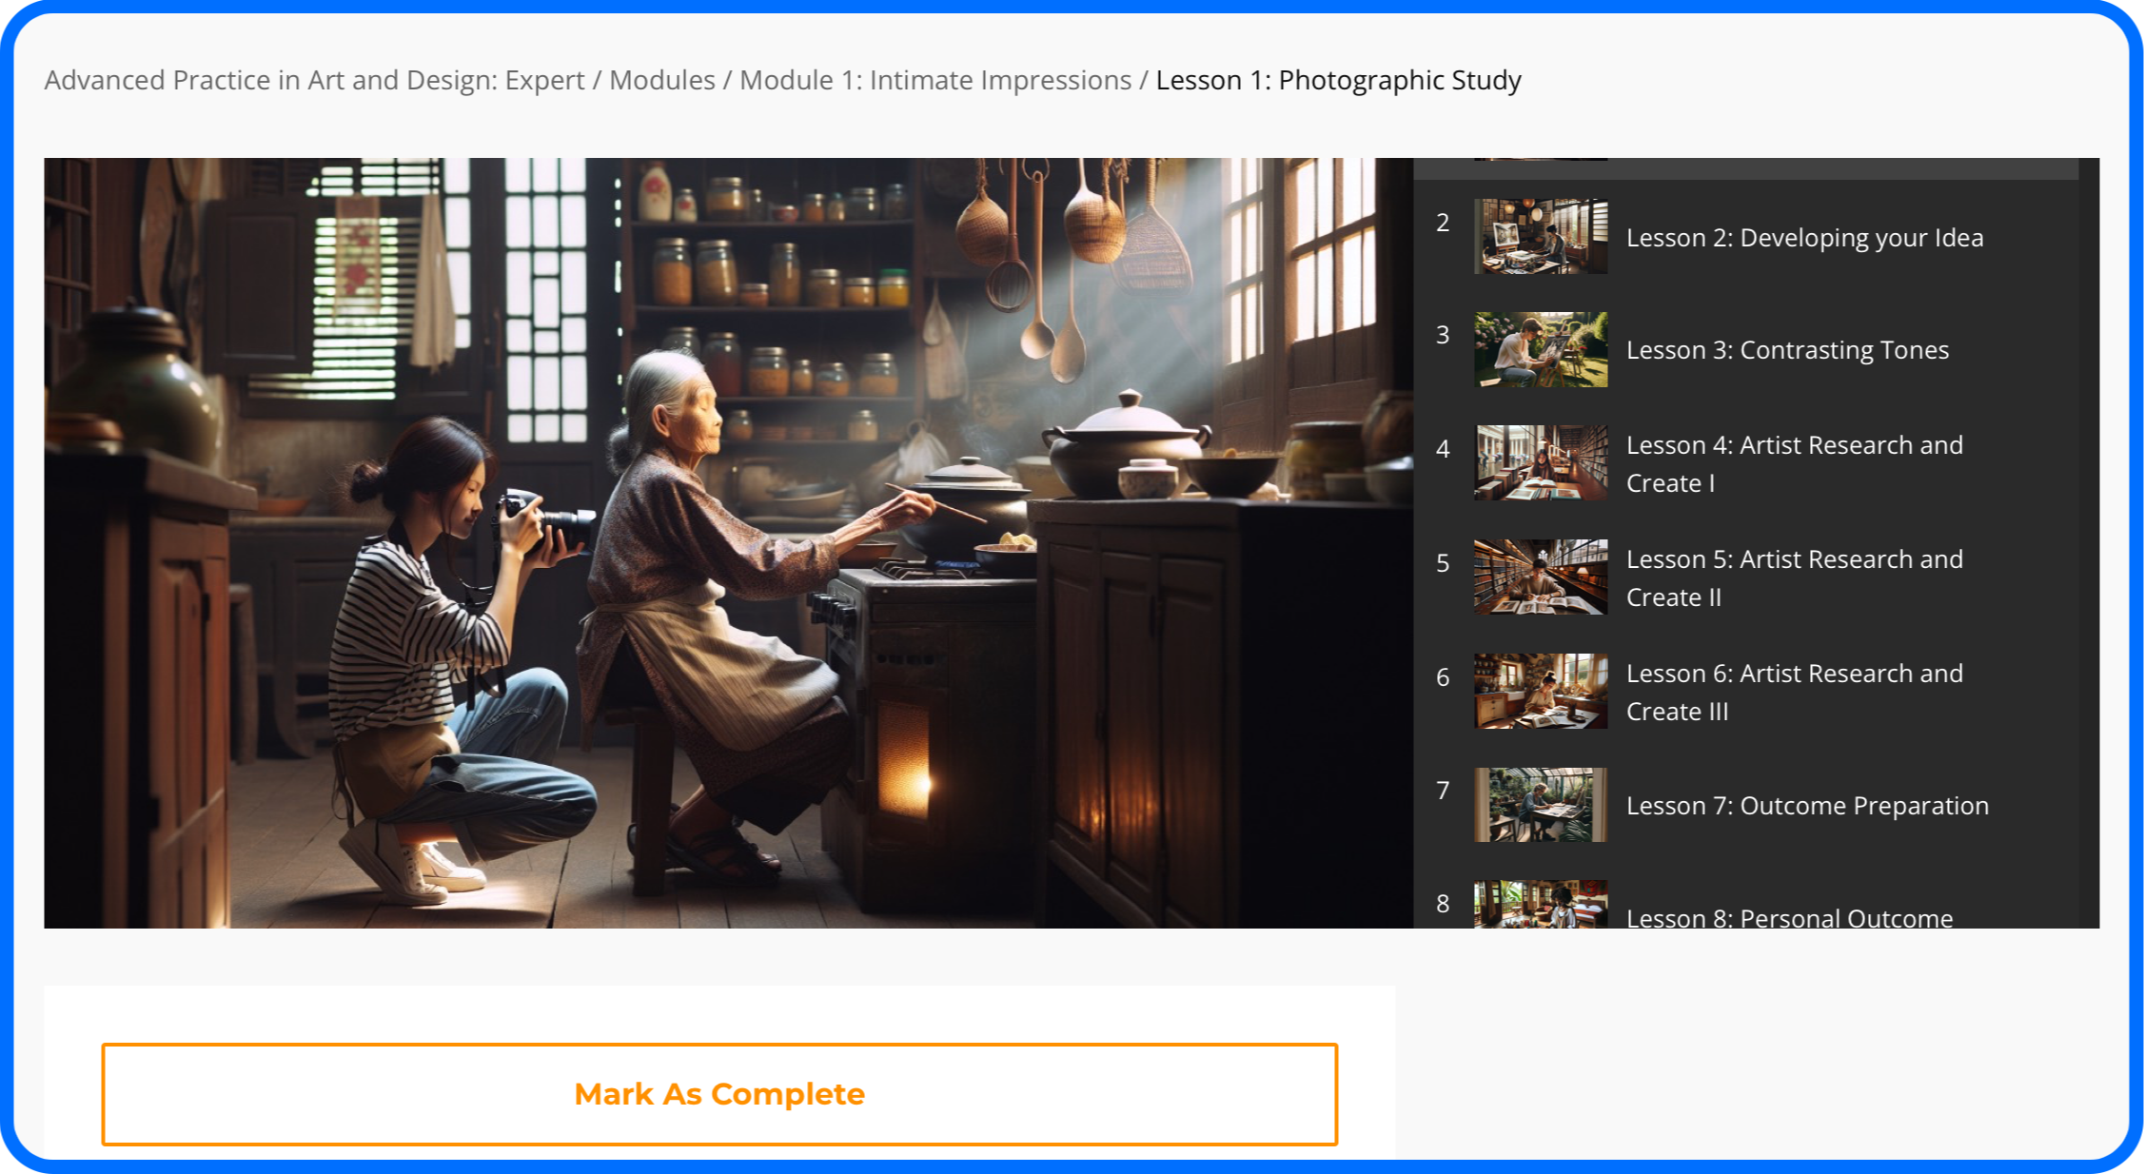Open Lesson 5 thumbnail image
The image size is (2144, 1174).
click(x=1540, y=577)
